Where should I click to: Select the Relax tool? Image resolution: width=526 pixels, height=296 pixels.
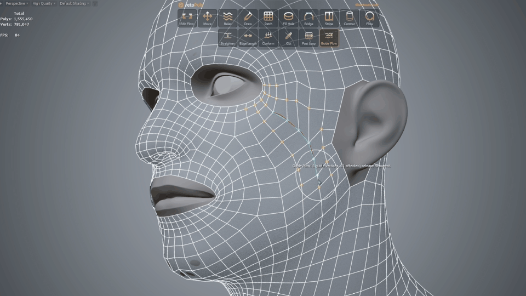pos(228,18)
